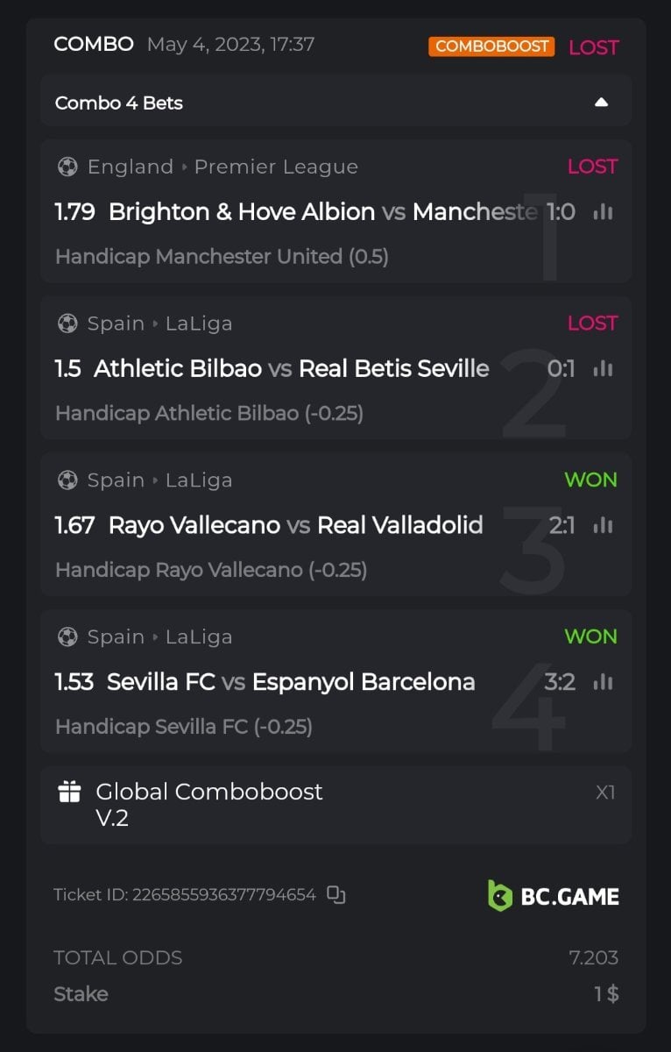Copy the Ticket ID using copy icon
671x1052 pixels.
tap(336, 895)
